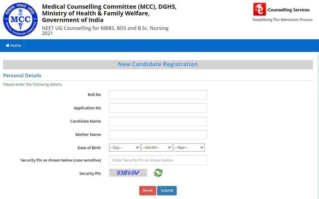319x199 pixels.
Task: Click the Security Pin entry field
Action: (x=158, y=160)
